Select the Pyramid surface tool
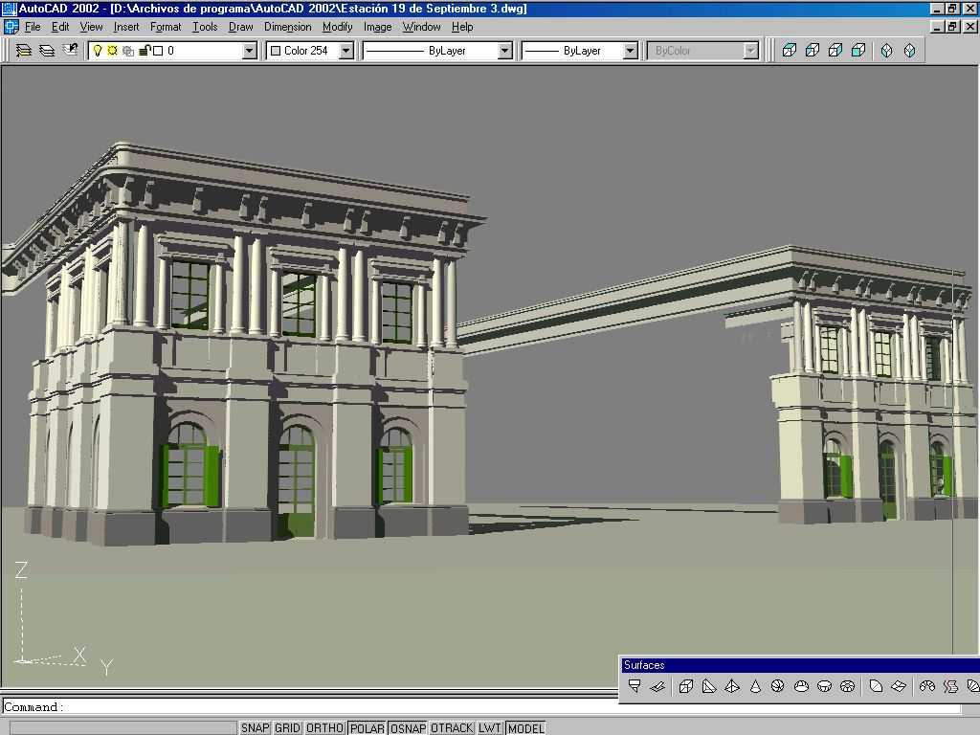This screenshot has height=735, width=980. pos(732,686)
